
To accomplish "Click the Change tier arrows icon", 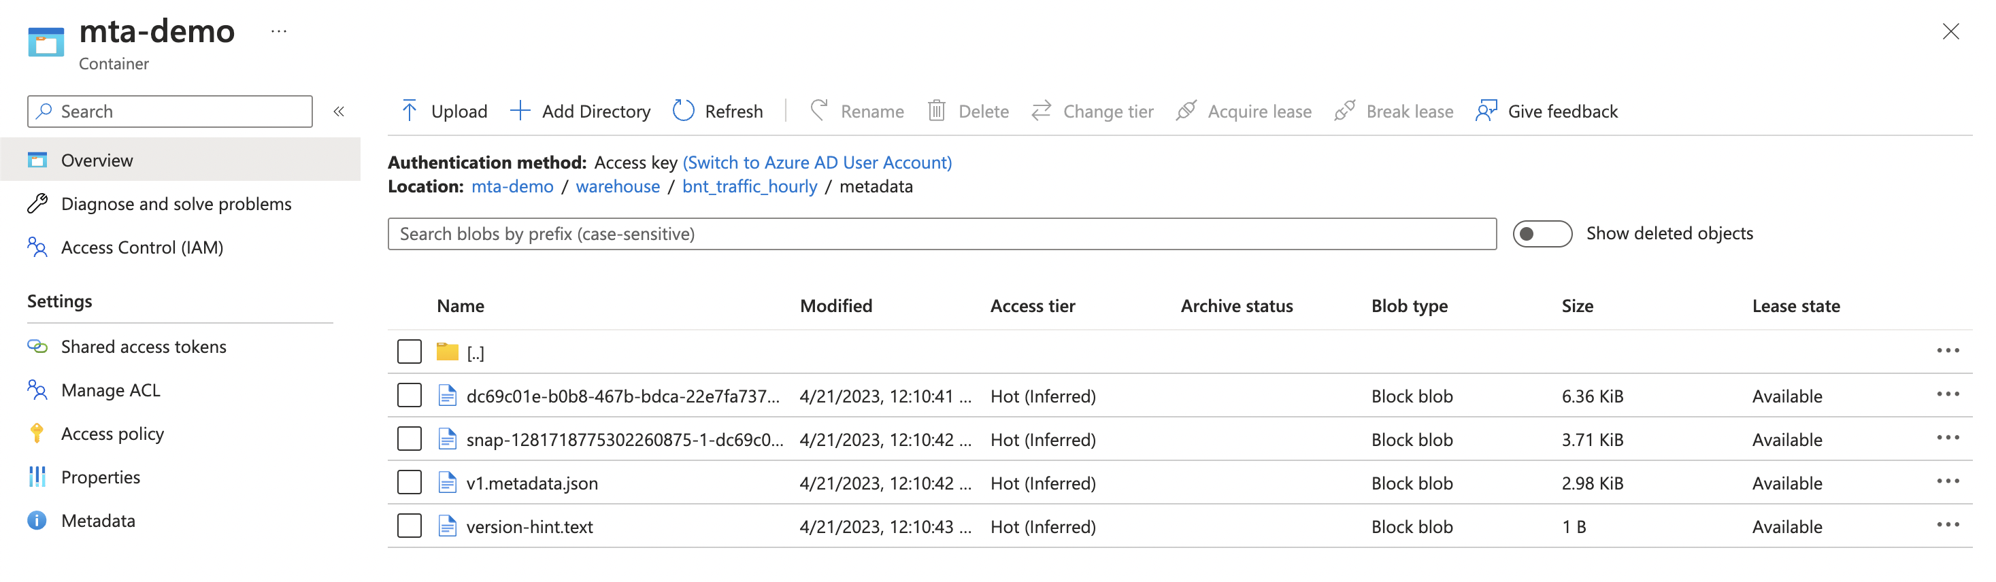I will pos(1041,111).
